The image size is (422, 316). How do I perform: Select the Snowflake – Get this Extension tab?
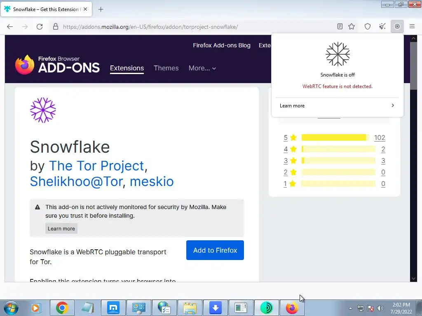click(46, 9)
